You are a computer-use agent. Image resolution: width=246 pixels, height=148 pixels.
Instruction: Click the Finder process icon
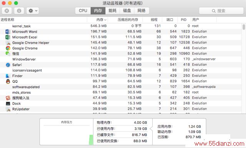8,76
